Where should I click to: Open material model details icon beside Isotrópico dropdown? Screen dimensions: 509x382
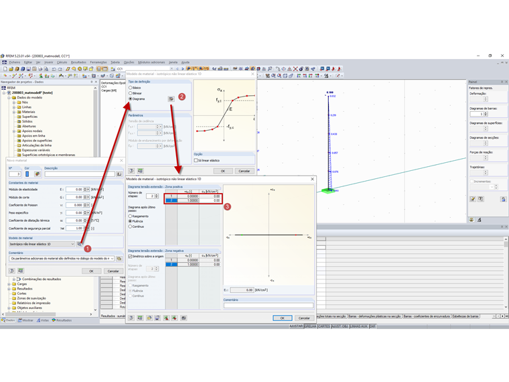point(79,244)
